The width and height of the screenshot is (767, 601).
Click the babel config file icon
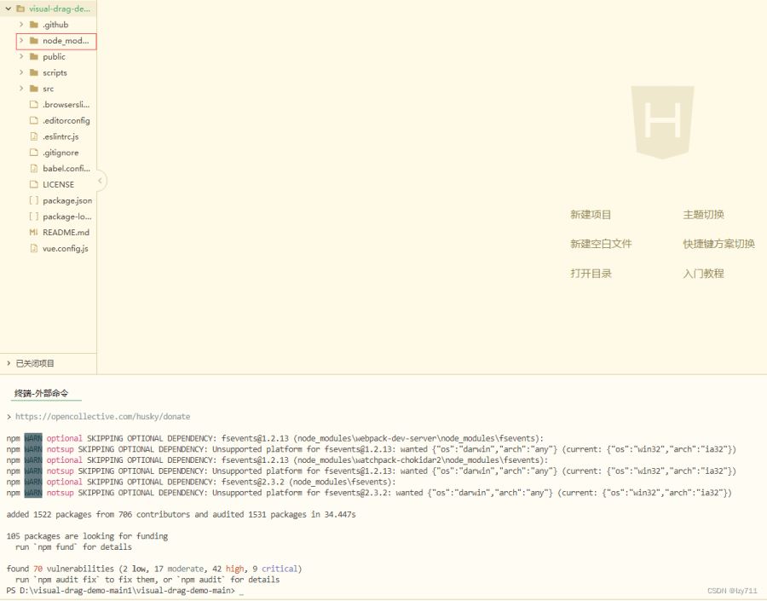[x=34, y=169]
